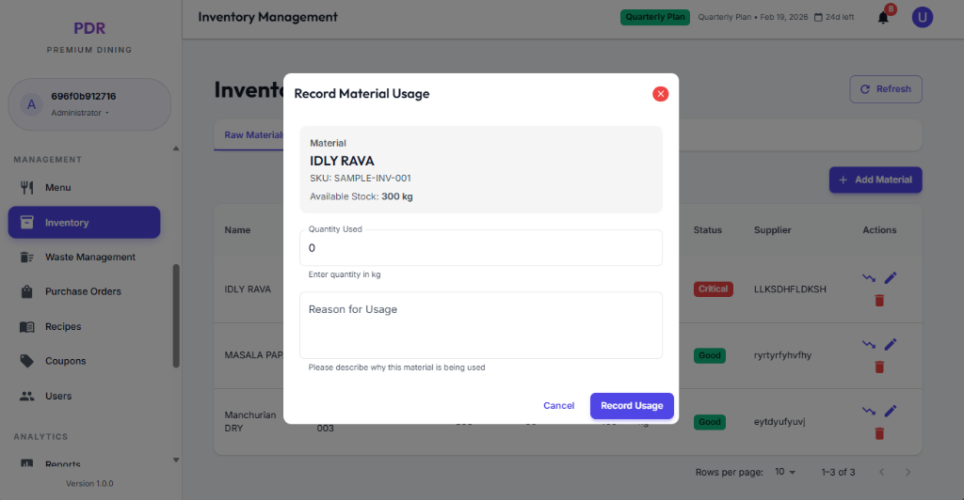The image size is (964, 500).
Task: Click the notification bell icon
Action: [883, 17]
